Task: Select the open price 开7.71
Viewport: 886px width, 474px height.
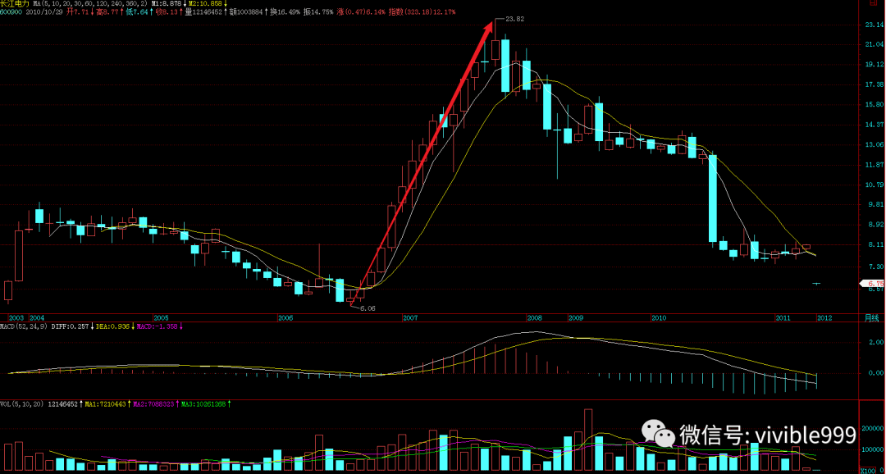Action: (x=78, y=11)
